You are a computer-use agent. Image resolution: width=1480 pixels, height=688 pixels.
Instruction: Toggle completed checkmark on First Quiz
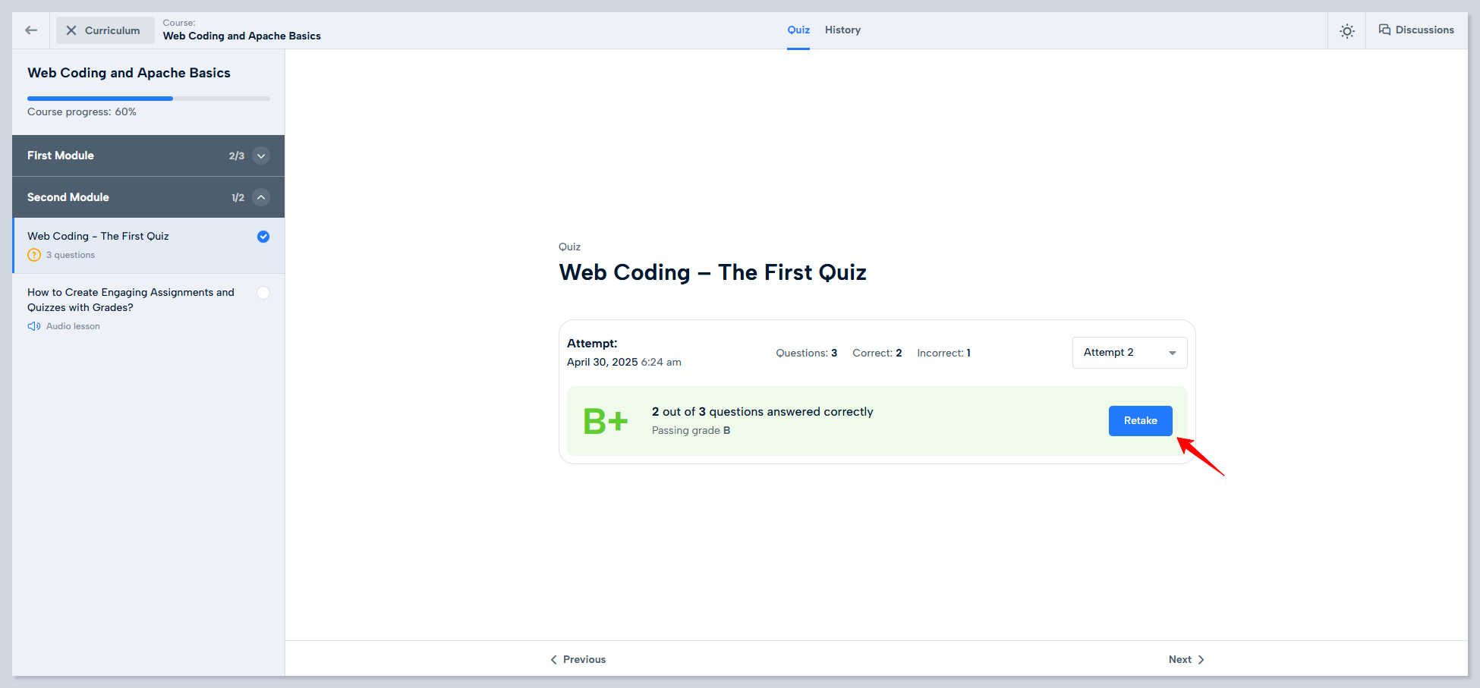(x=263, y=237)
